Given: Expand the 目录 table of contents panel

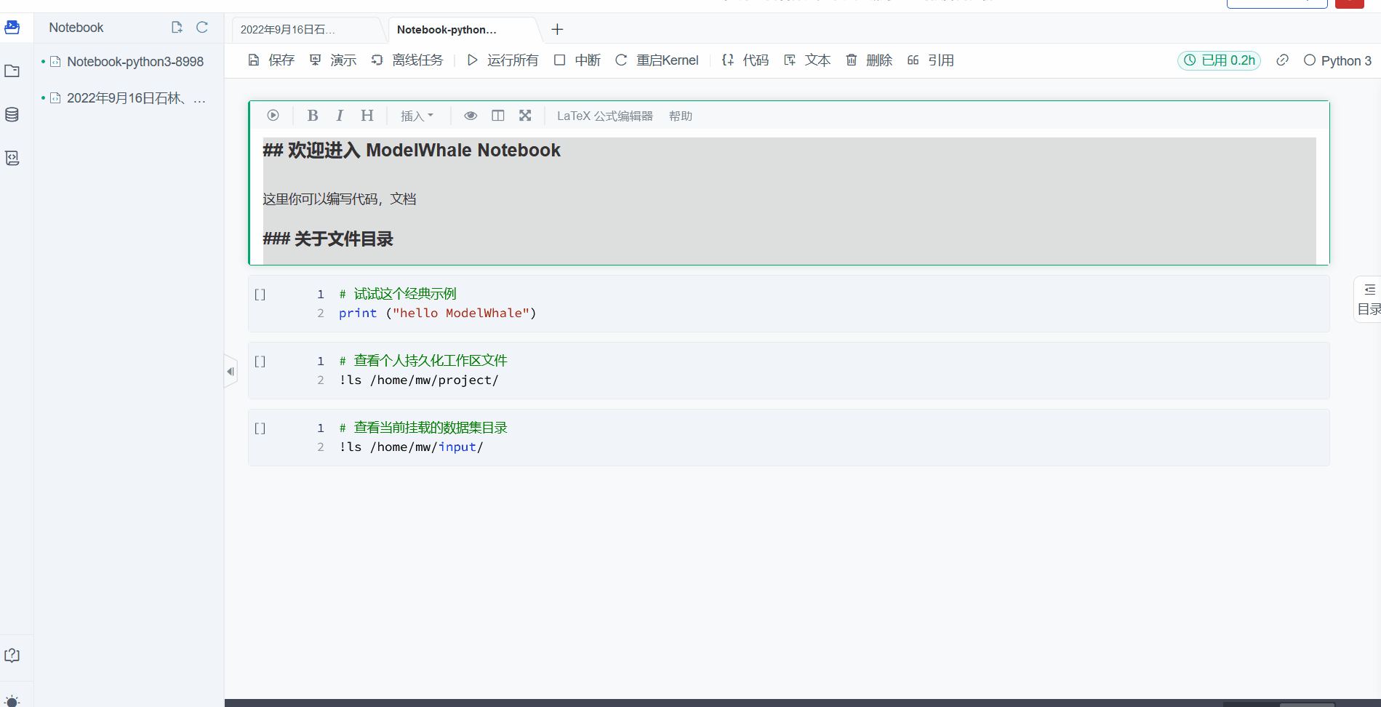Looking at the screenshot, I should pos(1369,299).
